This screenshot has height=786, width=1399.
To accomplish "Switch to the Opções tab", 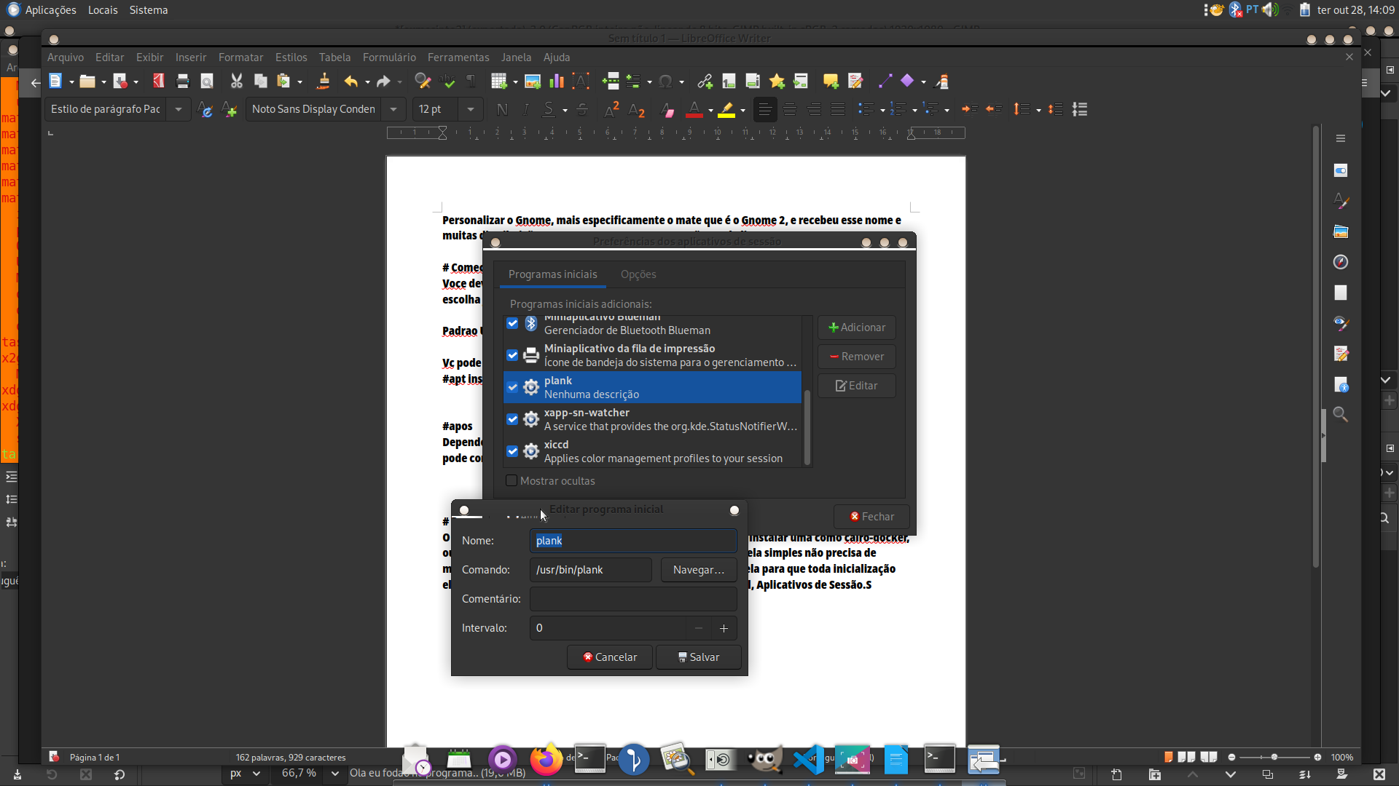I will pyautogui.click(x=638, y=274).
